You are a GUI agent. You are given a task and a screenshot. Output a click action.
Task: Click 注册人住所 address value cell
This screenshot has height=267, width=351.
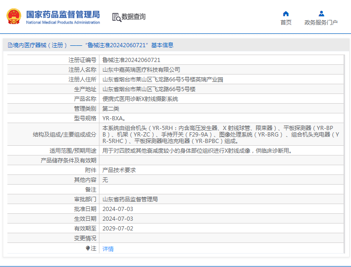163,80
